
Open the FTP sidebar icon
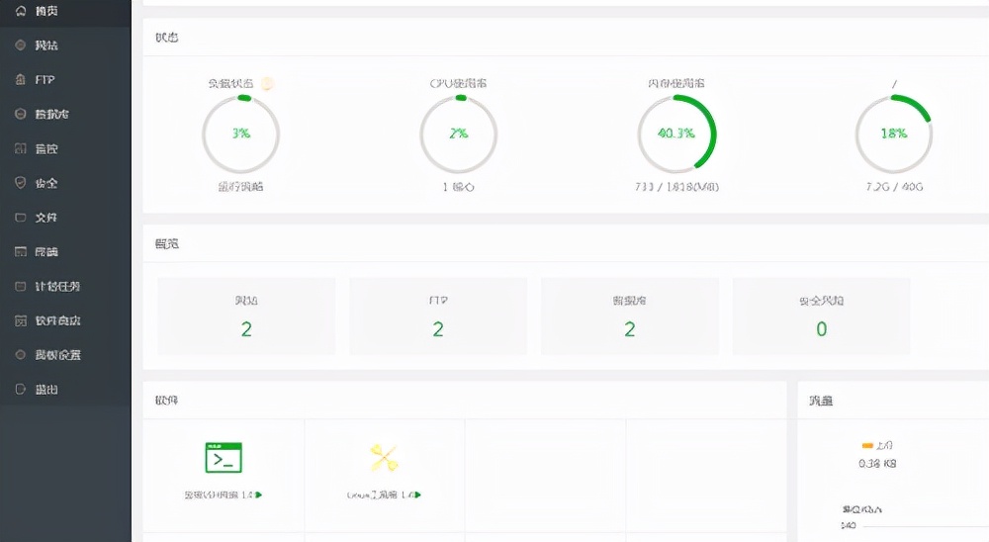click(20, 79)
